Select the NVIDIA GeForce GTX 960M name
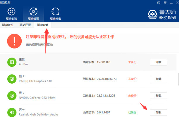 click(37, 98)
